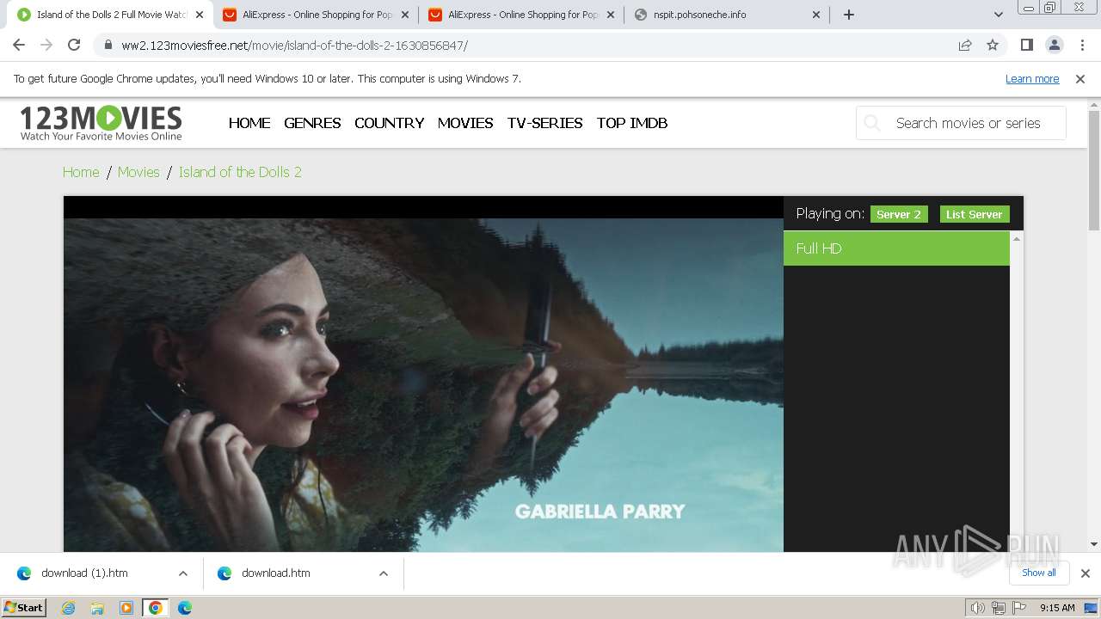Open the MOVIES menu item
The image size is (1101, 619).
tap(465, 123)
